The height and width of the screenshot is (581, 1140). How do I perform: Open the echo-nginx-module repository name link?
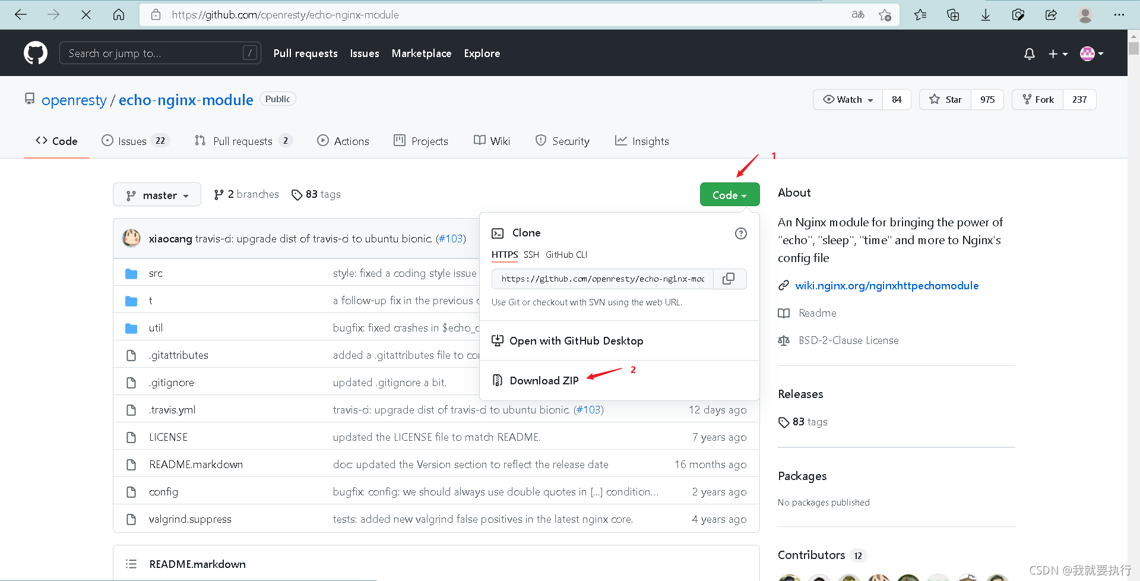coord(186,100)
